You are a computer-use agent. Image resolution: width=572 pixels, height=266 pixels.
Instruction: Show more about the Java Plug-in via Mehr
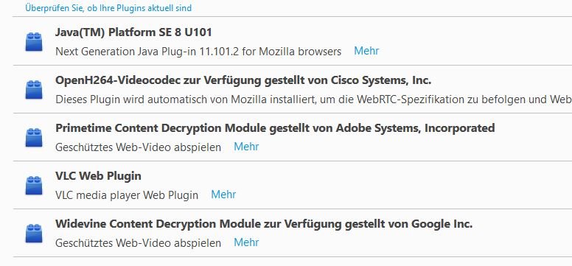click(x=366, y=51)
